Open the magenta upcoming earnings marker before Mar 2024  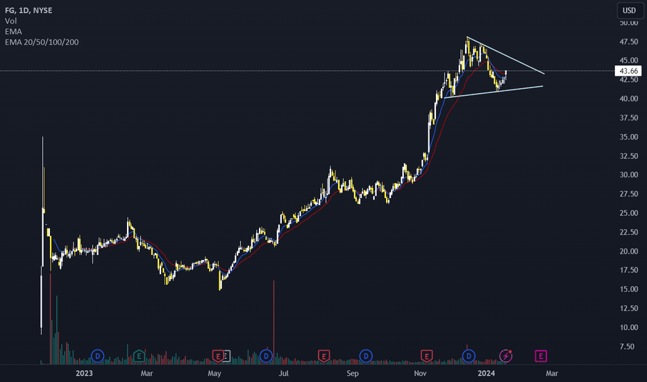[x=541, y=356]
